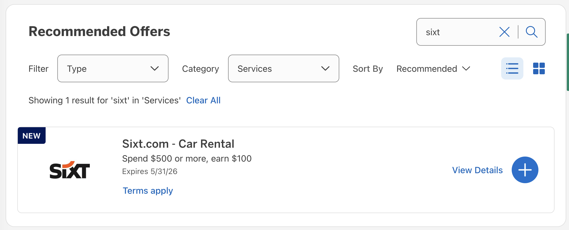Click the Terms apply link
This screenshot has height=230, width=569.
click(x=147, y=191)
